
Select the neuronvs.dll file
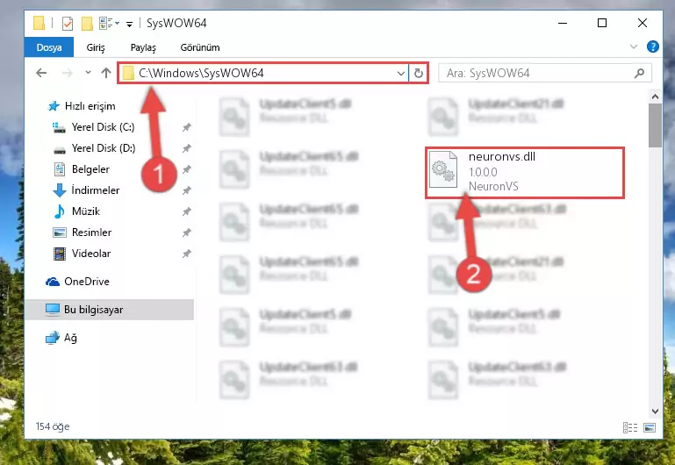pos(525,173)
